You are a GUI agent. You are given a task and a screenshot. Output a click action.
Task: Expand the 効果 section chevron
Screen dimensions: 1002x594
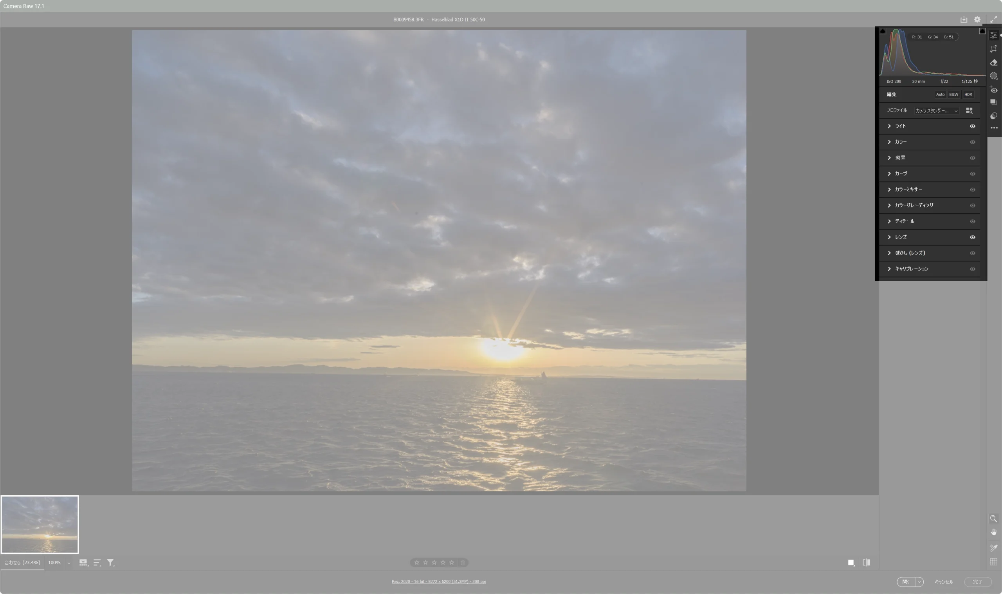click(x=889, y=158)
